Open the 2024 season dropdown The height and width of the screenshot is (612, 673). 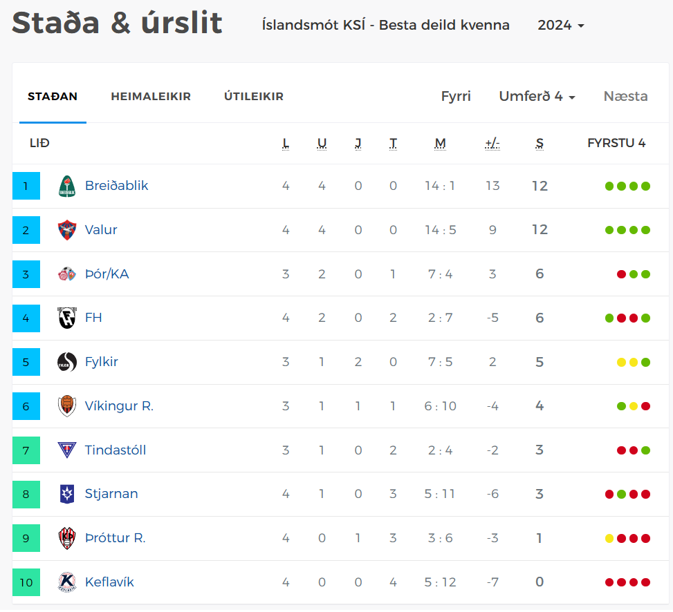[560, 26]
